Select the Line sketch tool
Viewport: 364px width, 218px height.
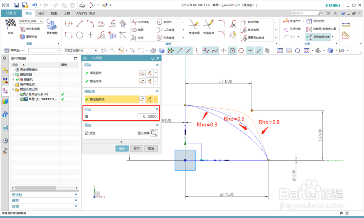[x=80, y=23]
